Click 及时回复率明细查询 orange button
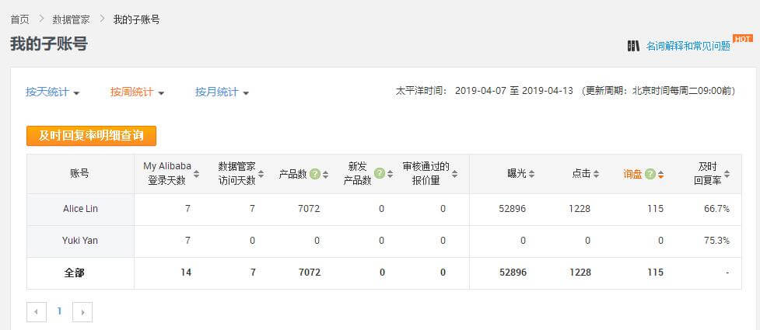This screenshot has width=760, height=330. pyautogui.click(x=91, y=135)
